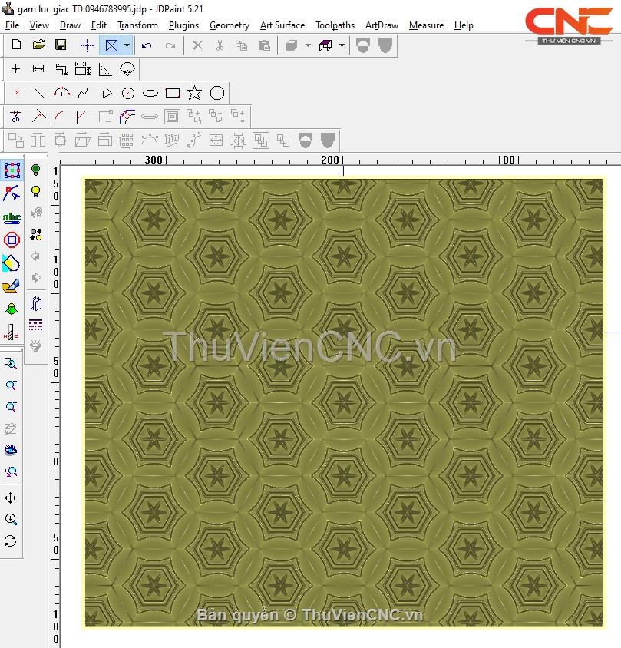Viewport: 621px width, 648px height.
Task: Click the angle dimension icon
Action: click(105, 69)
